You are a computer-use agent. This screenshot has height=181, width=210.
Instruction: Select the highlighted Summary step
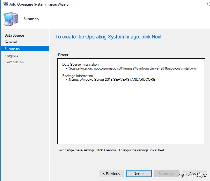[x=25, y=49]
